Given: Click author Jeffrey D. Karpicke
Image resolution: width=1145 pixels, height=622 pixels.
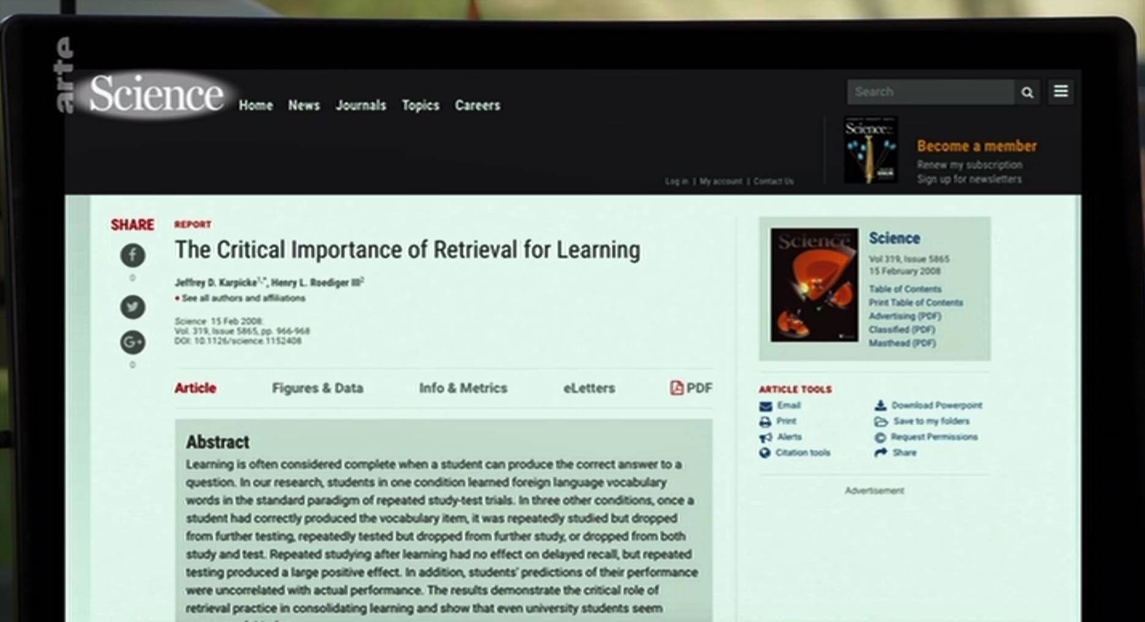Looking at the screenshot, I should click(216, 283).
